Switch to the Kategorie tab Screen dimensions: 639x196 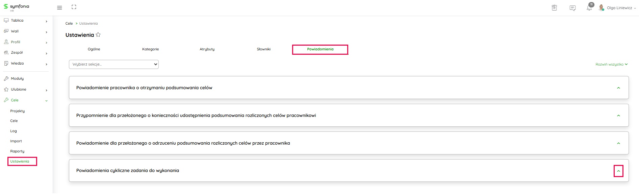tap(150, 49)
